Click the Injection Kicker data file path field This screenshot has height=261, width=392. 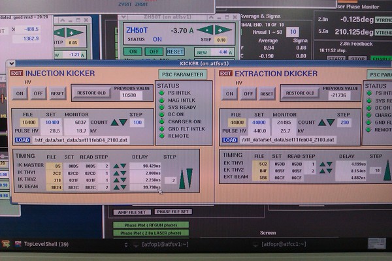81,140
